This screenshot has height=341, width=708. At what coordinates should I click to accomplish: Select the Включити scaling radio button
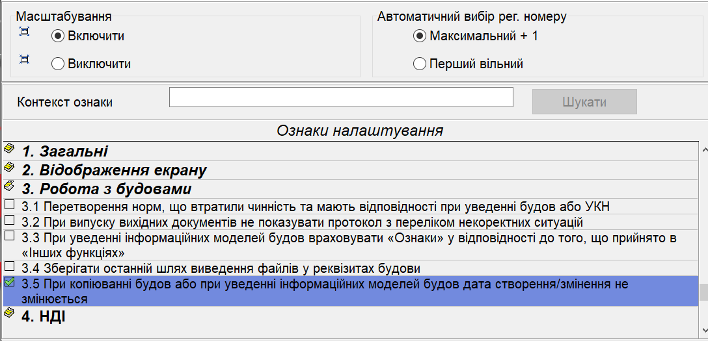(x=58, y=36)
